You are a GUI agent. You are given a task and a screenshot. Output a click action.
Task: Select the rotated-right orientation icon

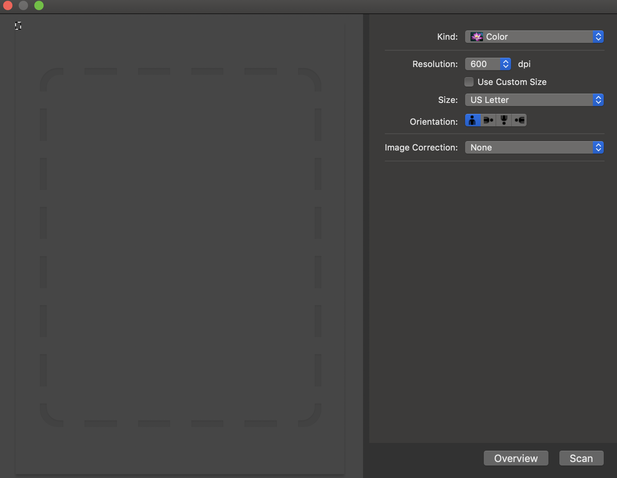(x=519, y=120)
